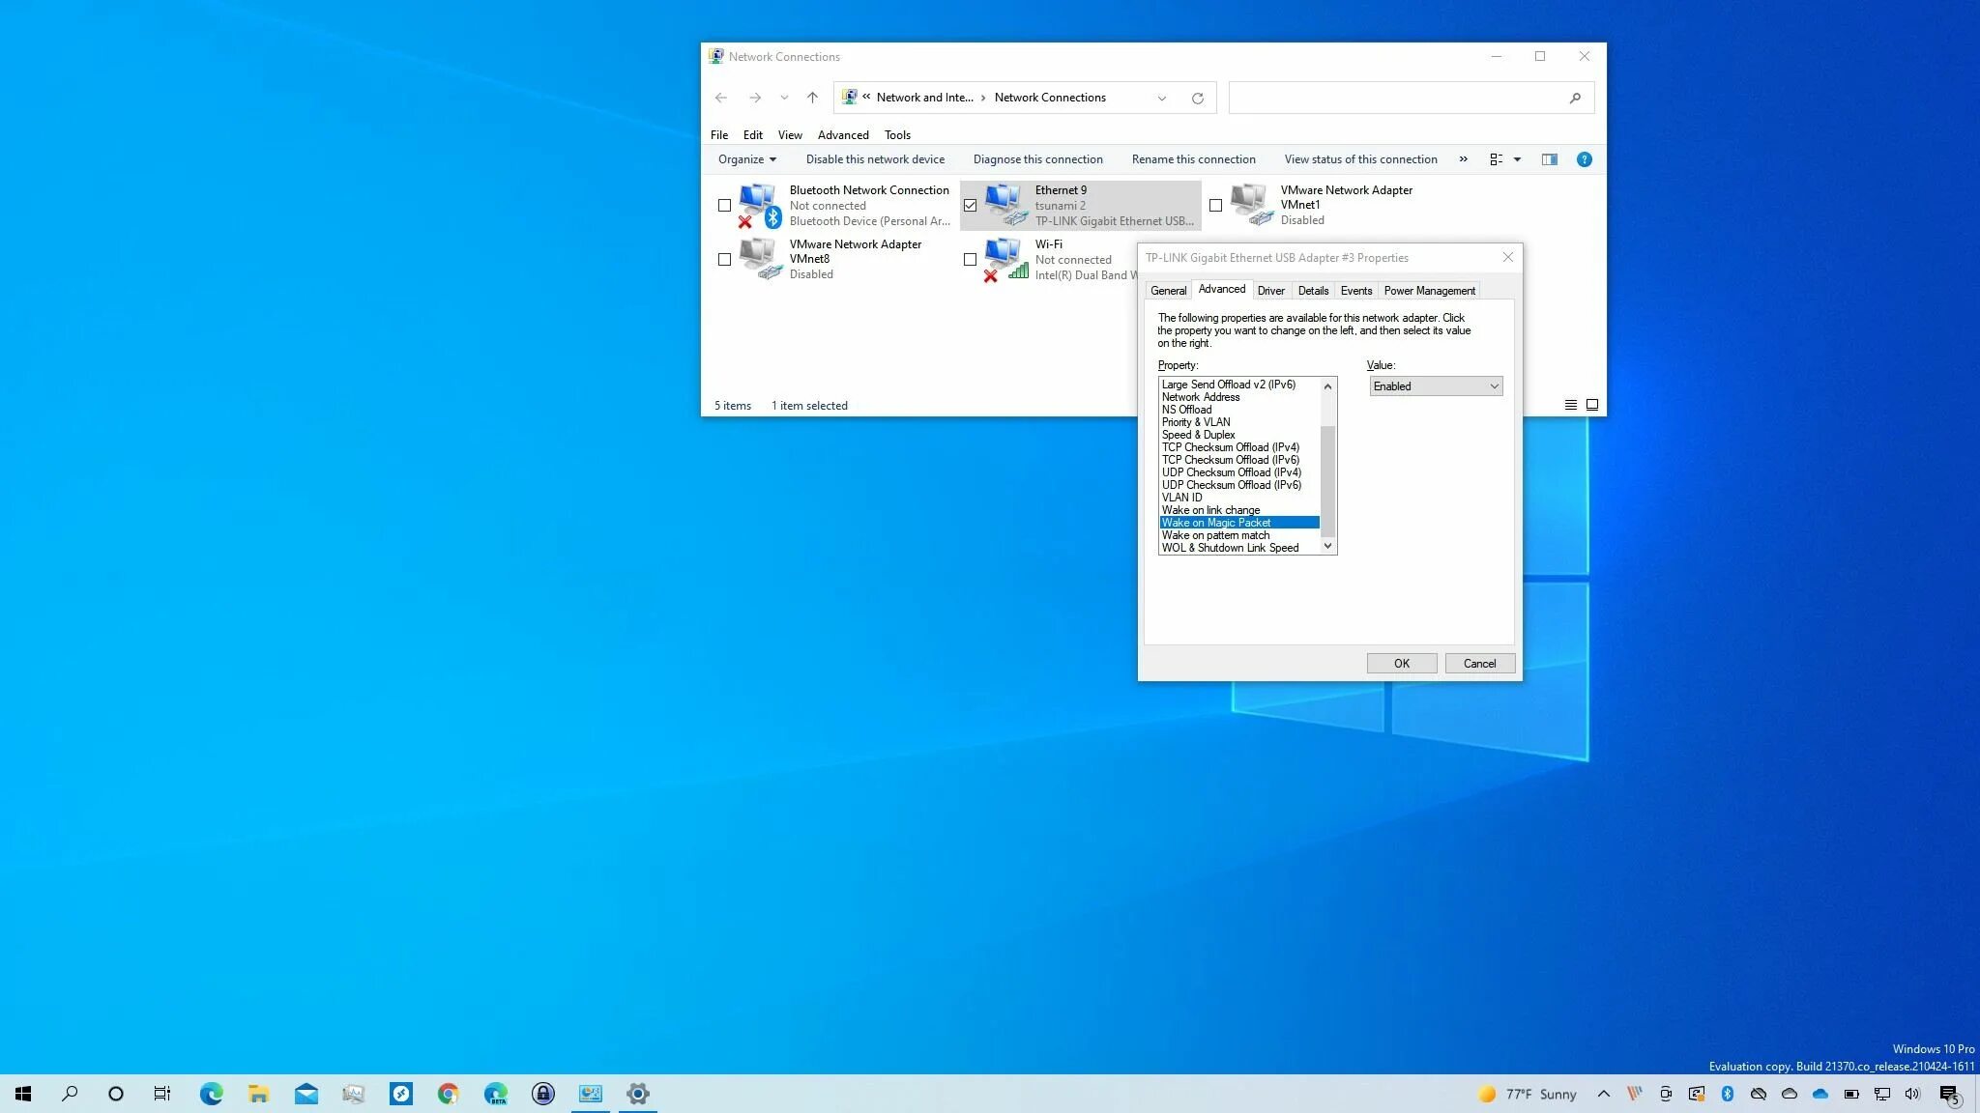Switch to the Power Management tab
Viewport: 1980px width, 1113px height.
point(1429,291)
